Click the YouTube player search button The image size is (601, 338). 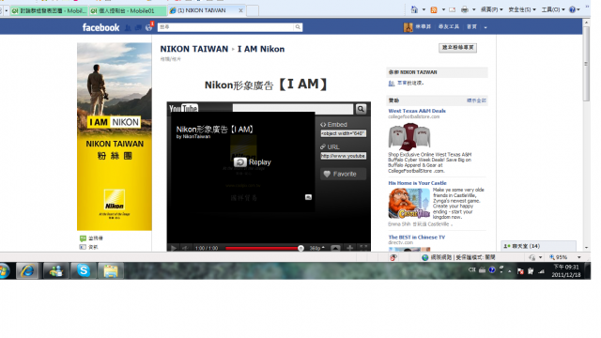[361, 109]
